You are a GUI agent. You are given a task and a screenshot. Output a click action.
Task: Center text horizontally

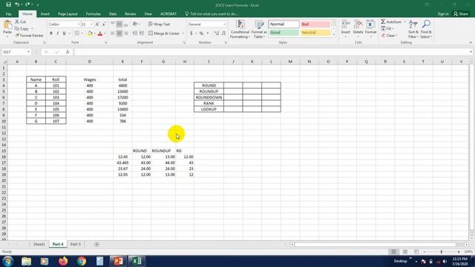click(119, 33)
